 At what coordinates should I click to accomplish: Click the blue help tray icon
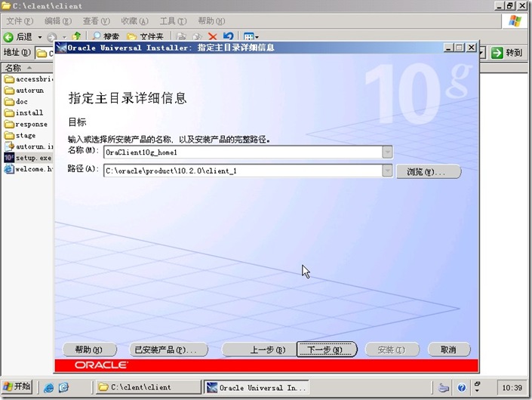461,387
